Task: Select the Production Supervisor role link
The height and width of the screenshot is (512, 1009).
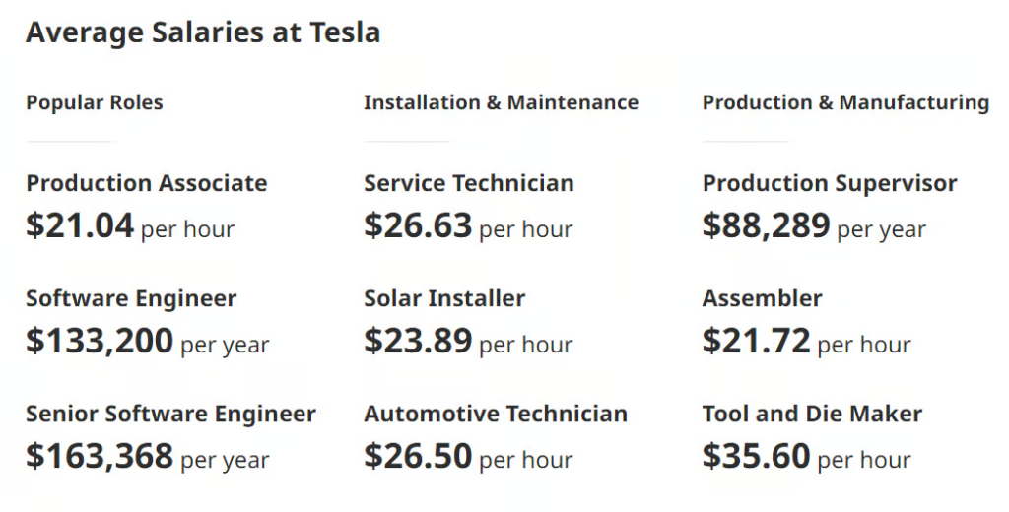Action: tap(830, 183)
